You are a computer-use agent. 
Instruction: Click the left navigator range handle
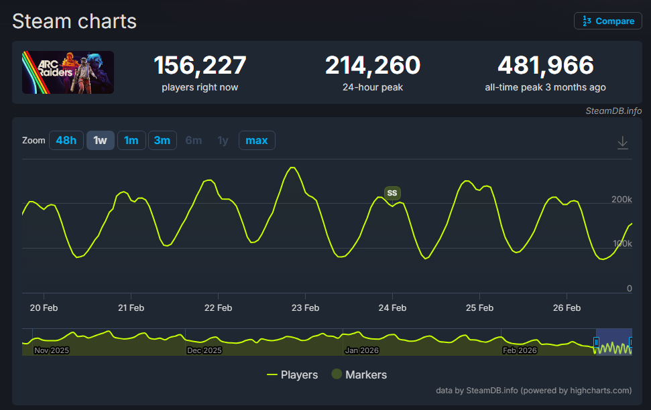(x=596, y=342)
